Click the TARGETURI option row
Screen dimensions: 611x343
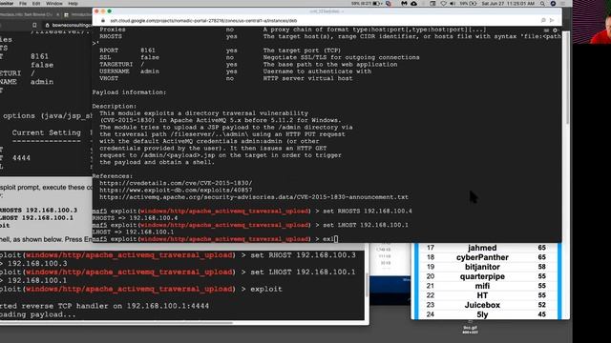pyautogui.click(x=248, y=64)
